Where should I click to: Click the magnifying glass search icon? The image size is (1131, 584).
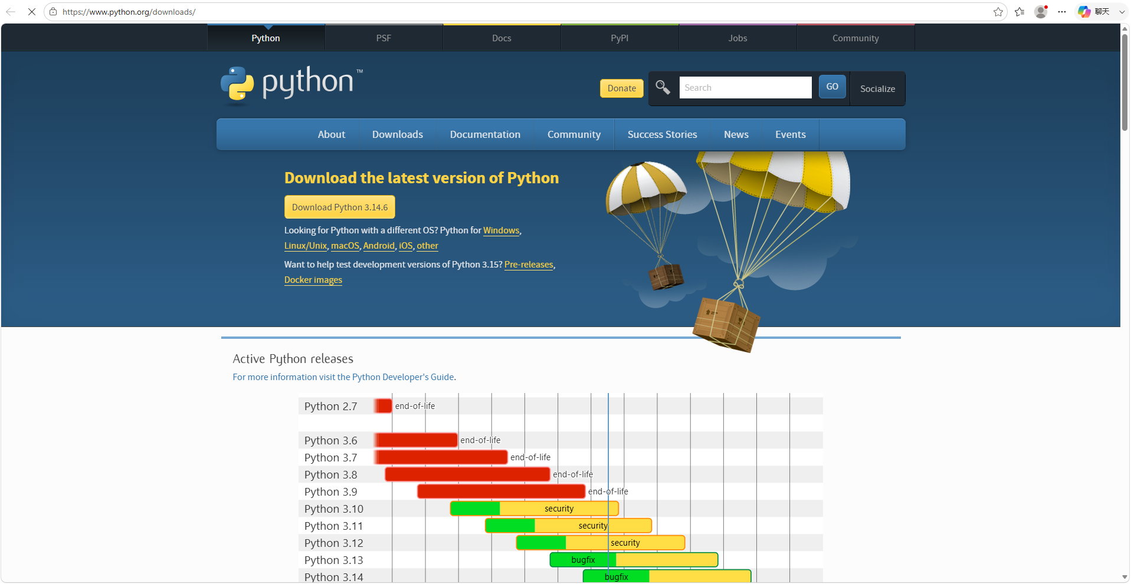coord(663,87)
